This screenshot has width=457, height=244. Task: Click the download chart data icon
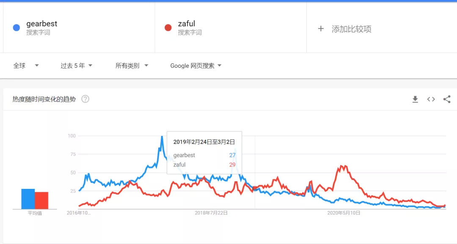click(x=415, y=99)
